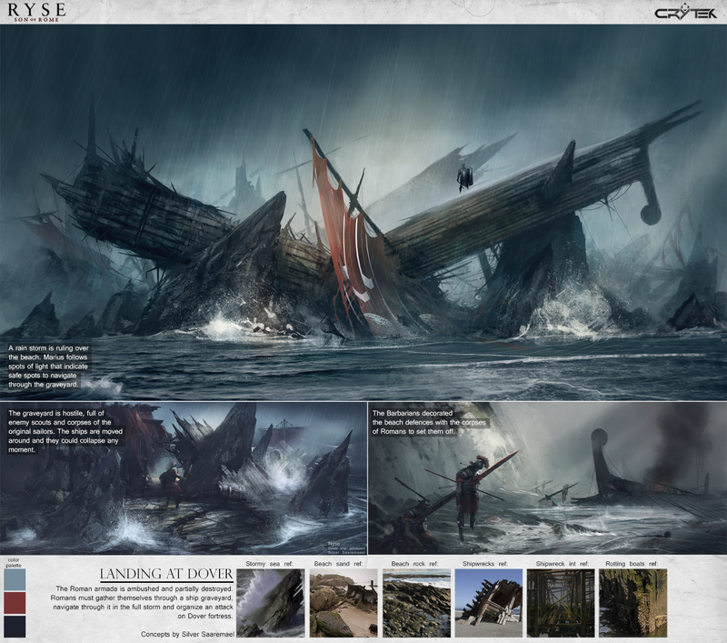This screenshot has height=643, width=727.
Task: Click the 'A rain storm is ruling' caption
Action: 49,366
